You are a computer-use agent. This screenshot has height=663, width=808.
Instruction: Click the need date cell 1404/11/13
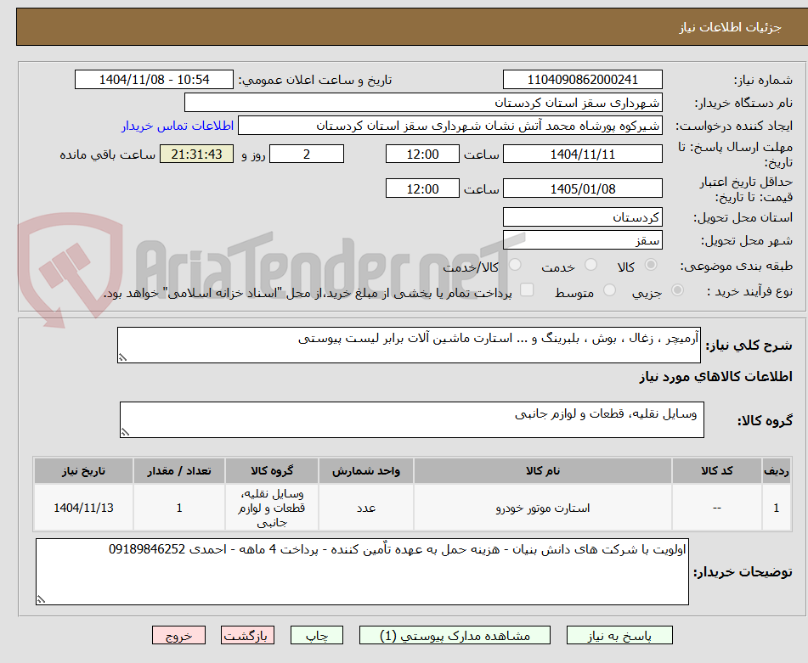coord(83,508)
